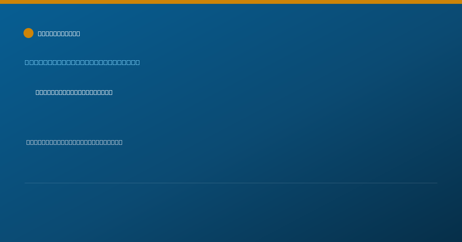
Task: Click the orange circle logo icon
Action: coord(28,33)
